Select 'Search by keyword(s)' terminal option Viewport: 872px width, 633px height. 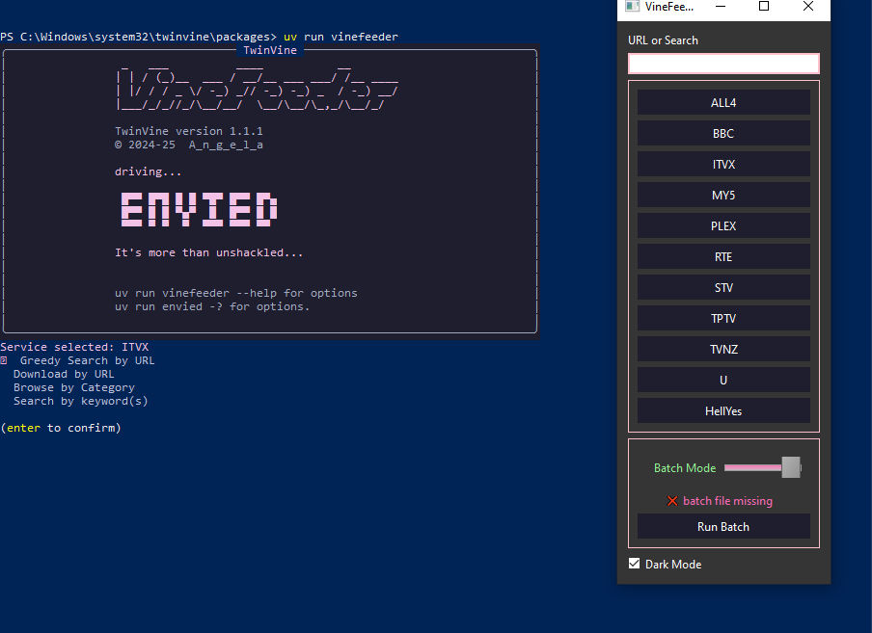coord(81,401)
